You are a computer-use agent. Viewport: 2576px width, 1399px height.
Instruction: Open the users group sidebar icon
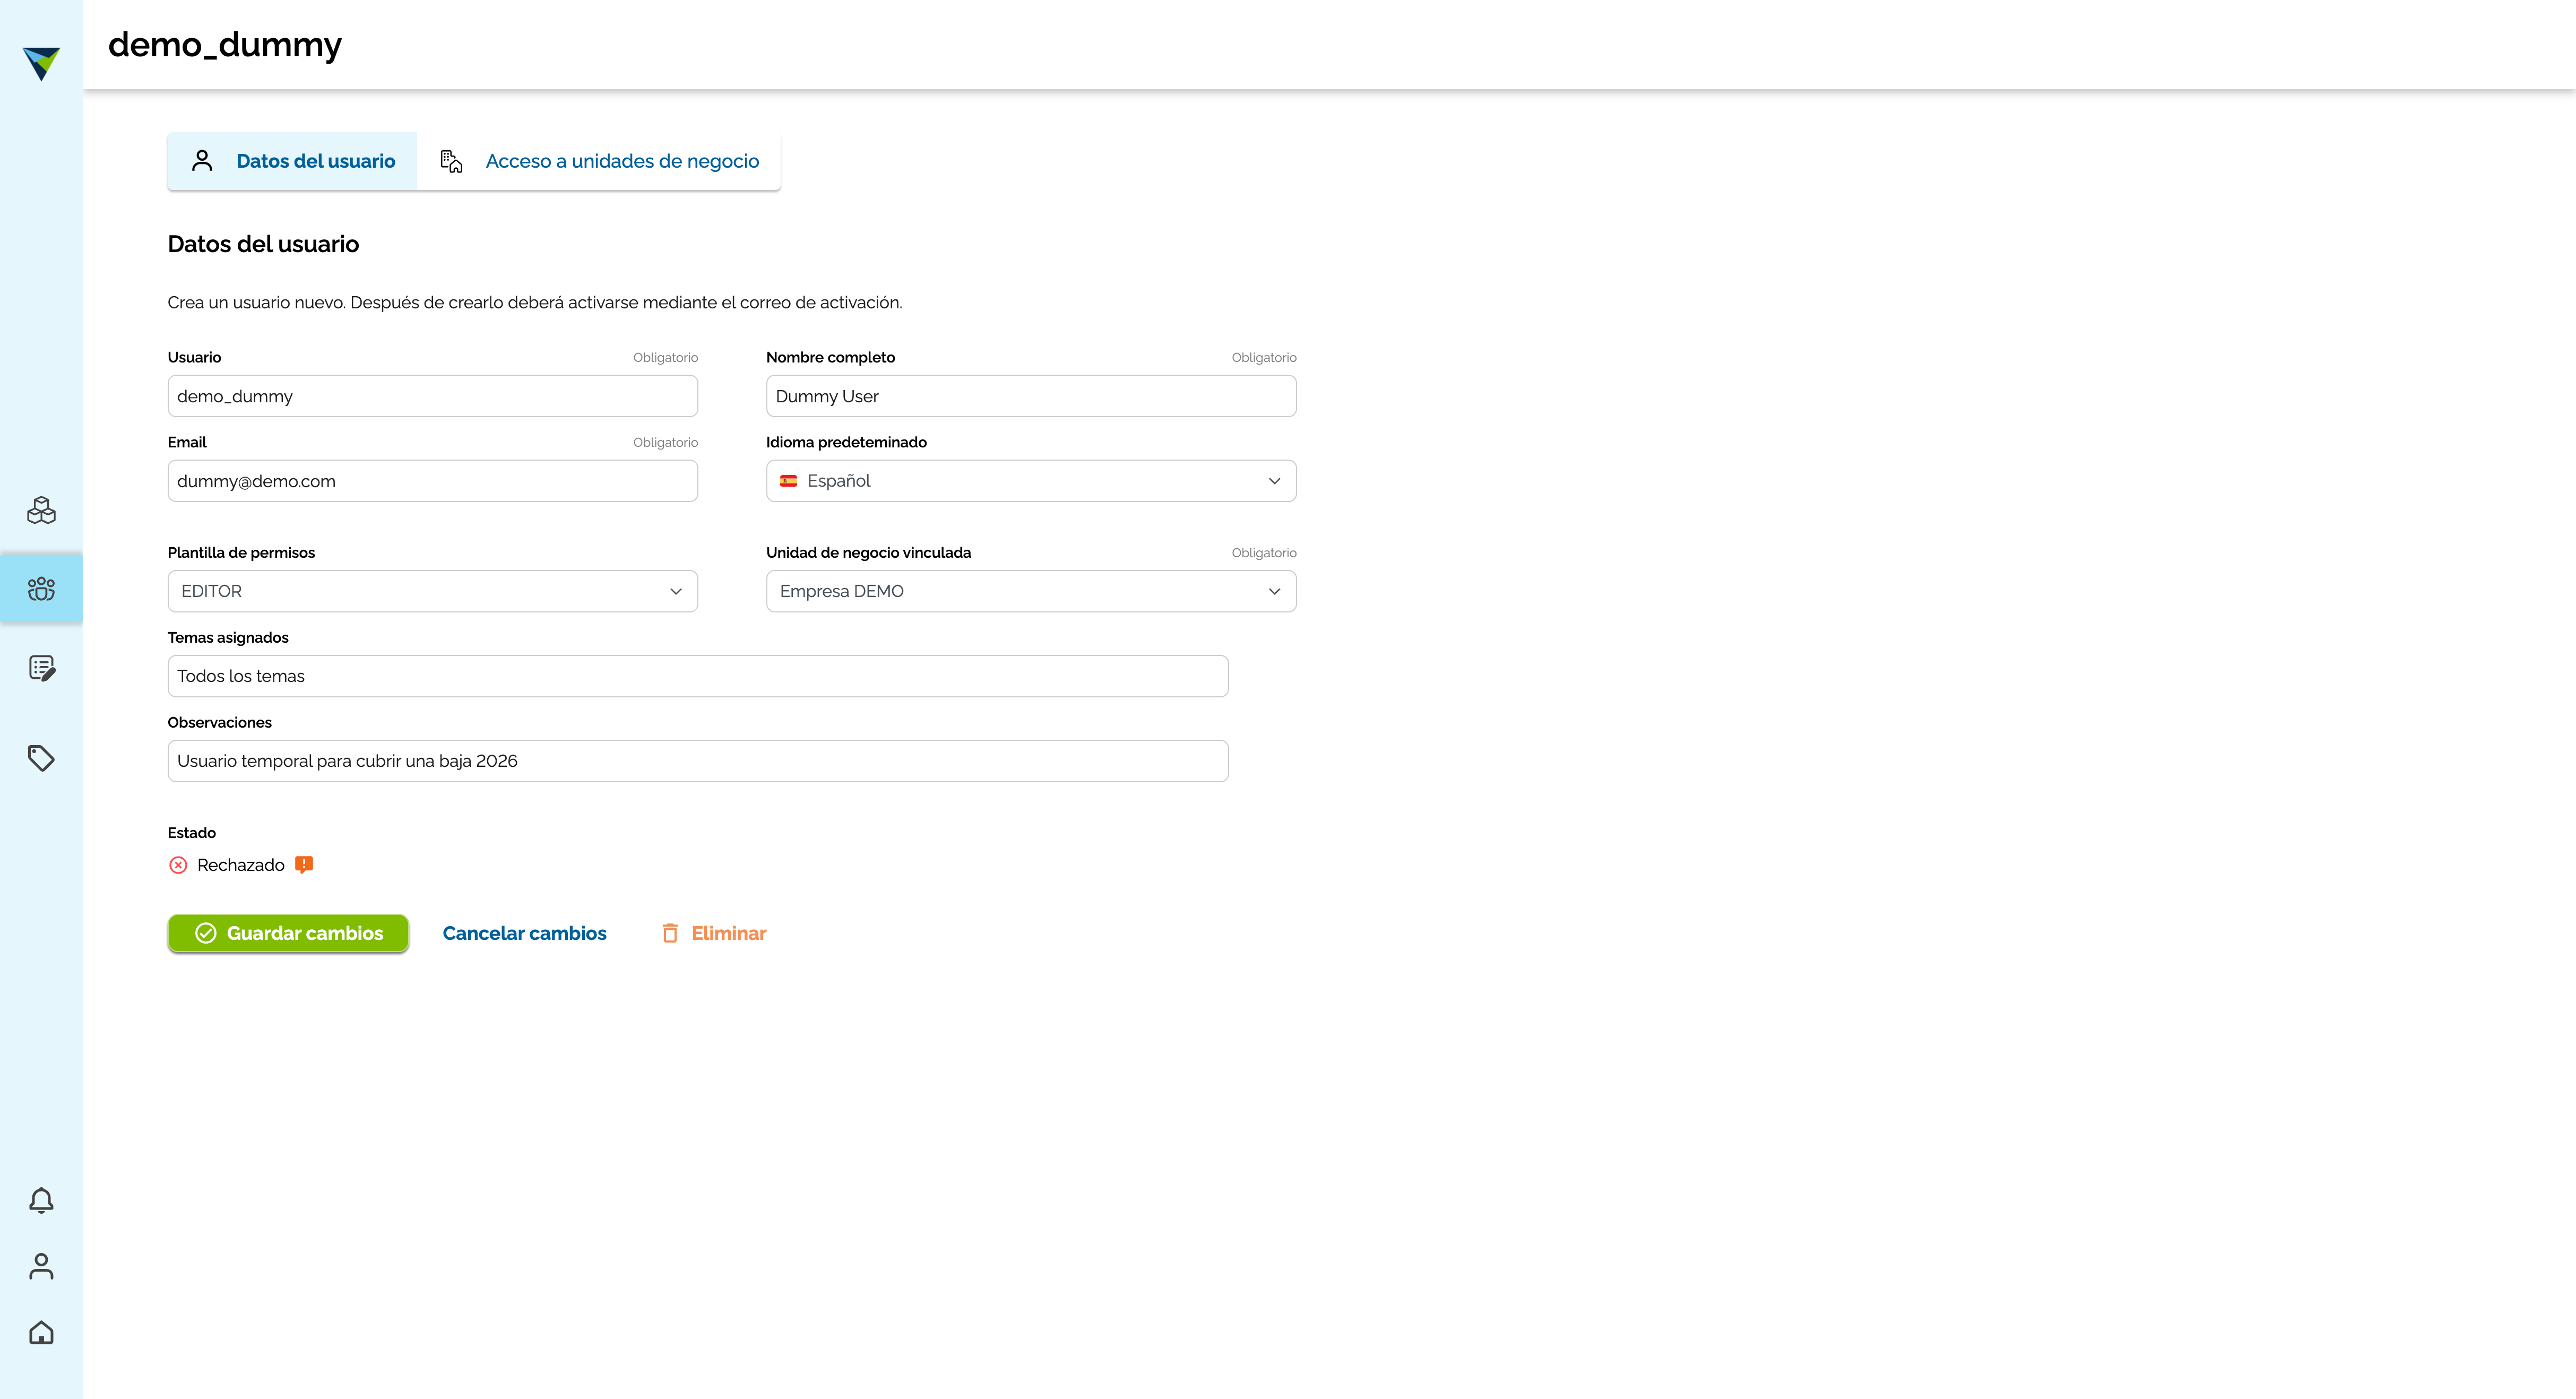(x=41, y=588)
